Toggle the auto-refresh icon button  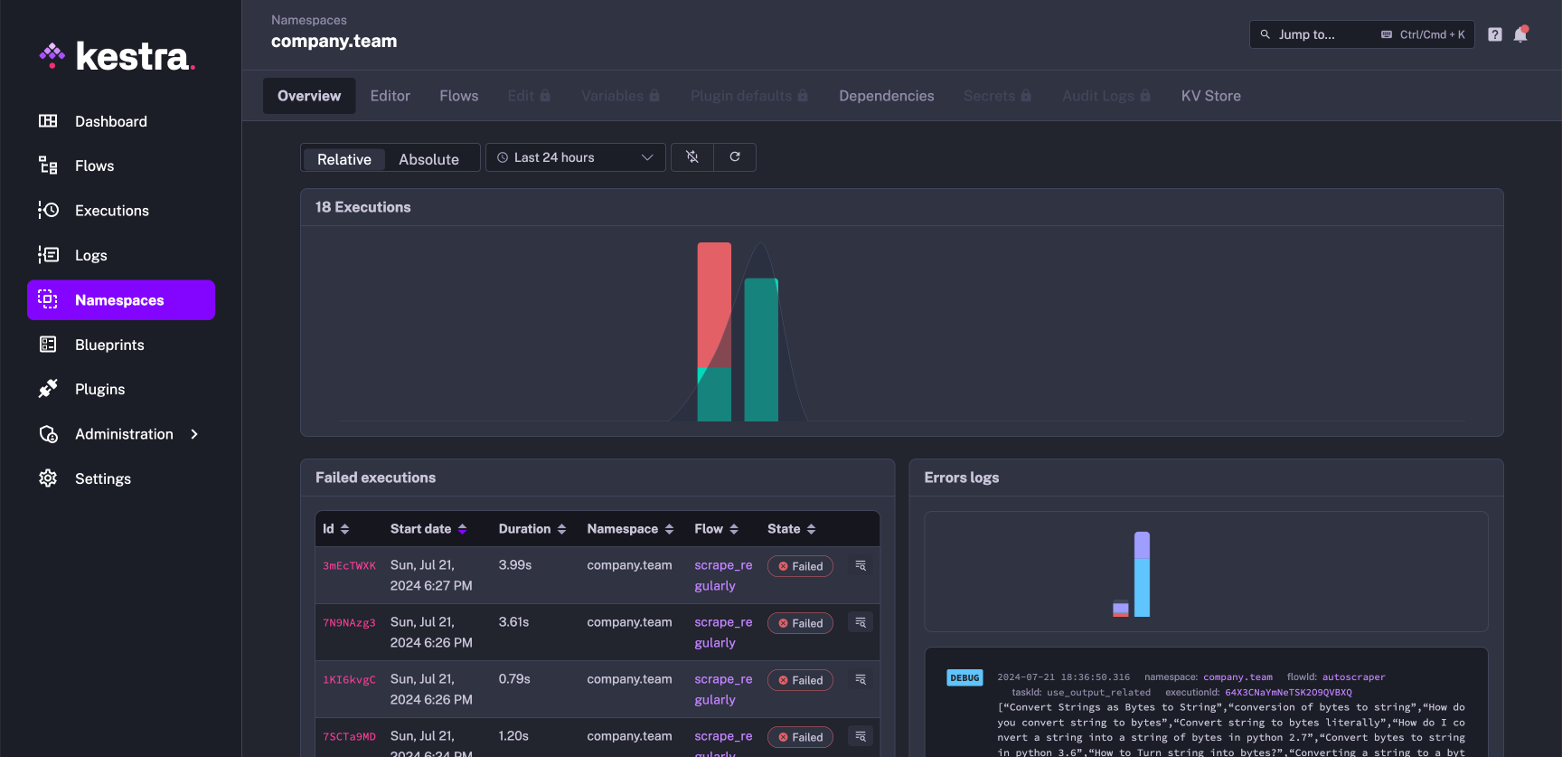coord(692,157)
